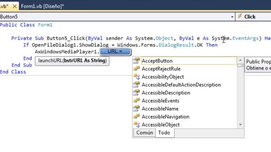Select AccessibleObject in the completion list

(x=160, y=125)
